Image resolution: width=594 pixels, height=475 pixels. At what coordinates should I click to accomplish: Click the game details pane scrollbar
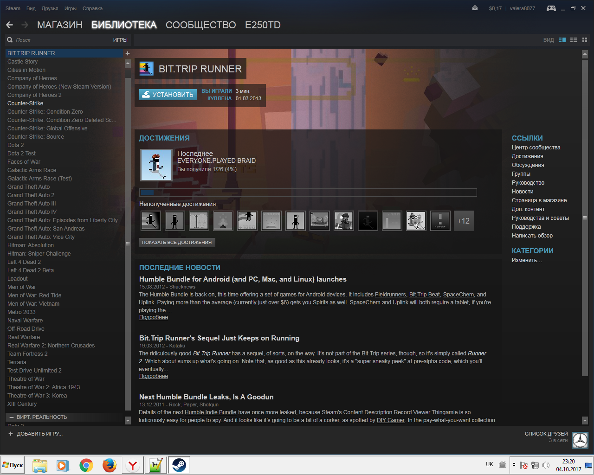click(x=585, y=217)
